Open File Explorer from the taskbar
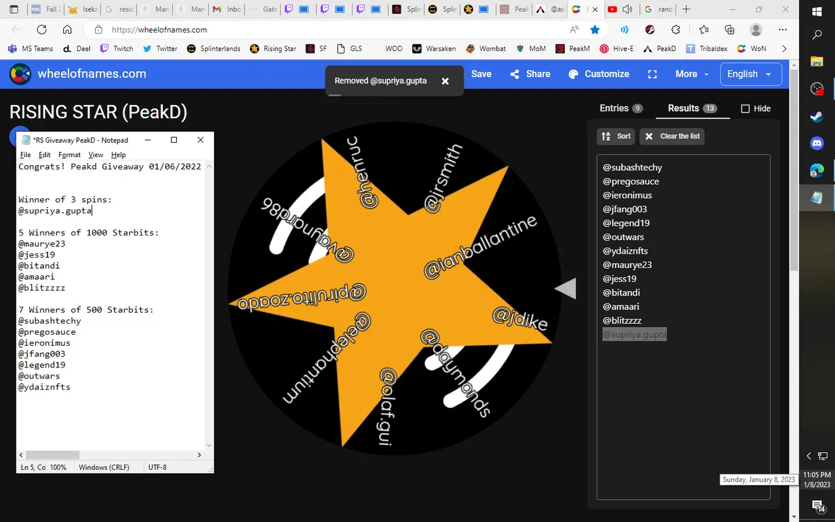The width and height of the screenshot is (835, 522). tap(817, 61)
